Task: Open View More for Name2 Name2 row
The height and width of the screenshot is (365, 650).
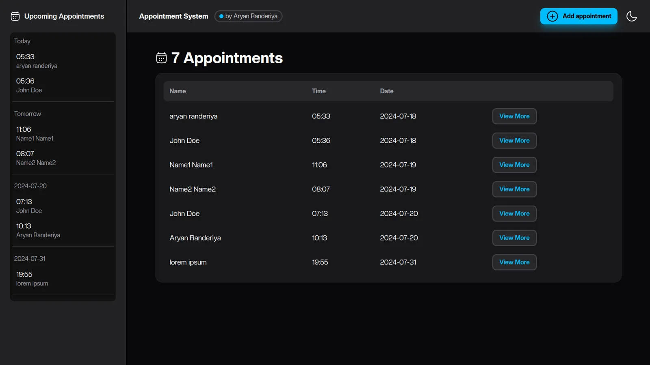Action: 514,189
